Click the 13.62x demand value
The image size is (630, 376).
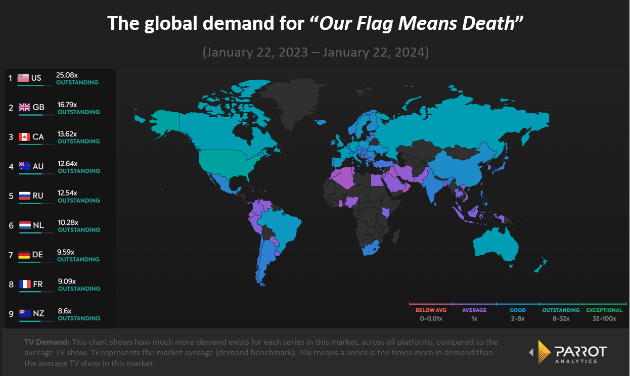point(67,134)
